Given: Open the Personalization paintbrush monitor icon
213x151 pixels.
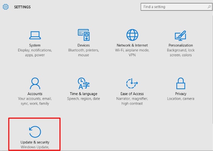Looking at the screenshot, I should click(180, 36).
